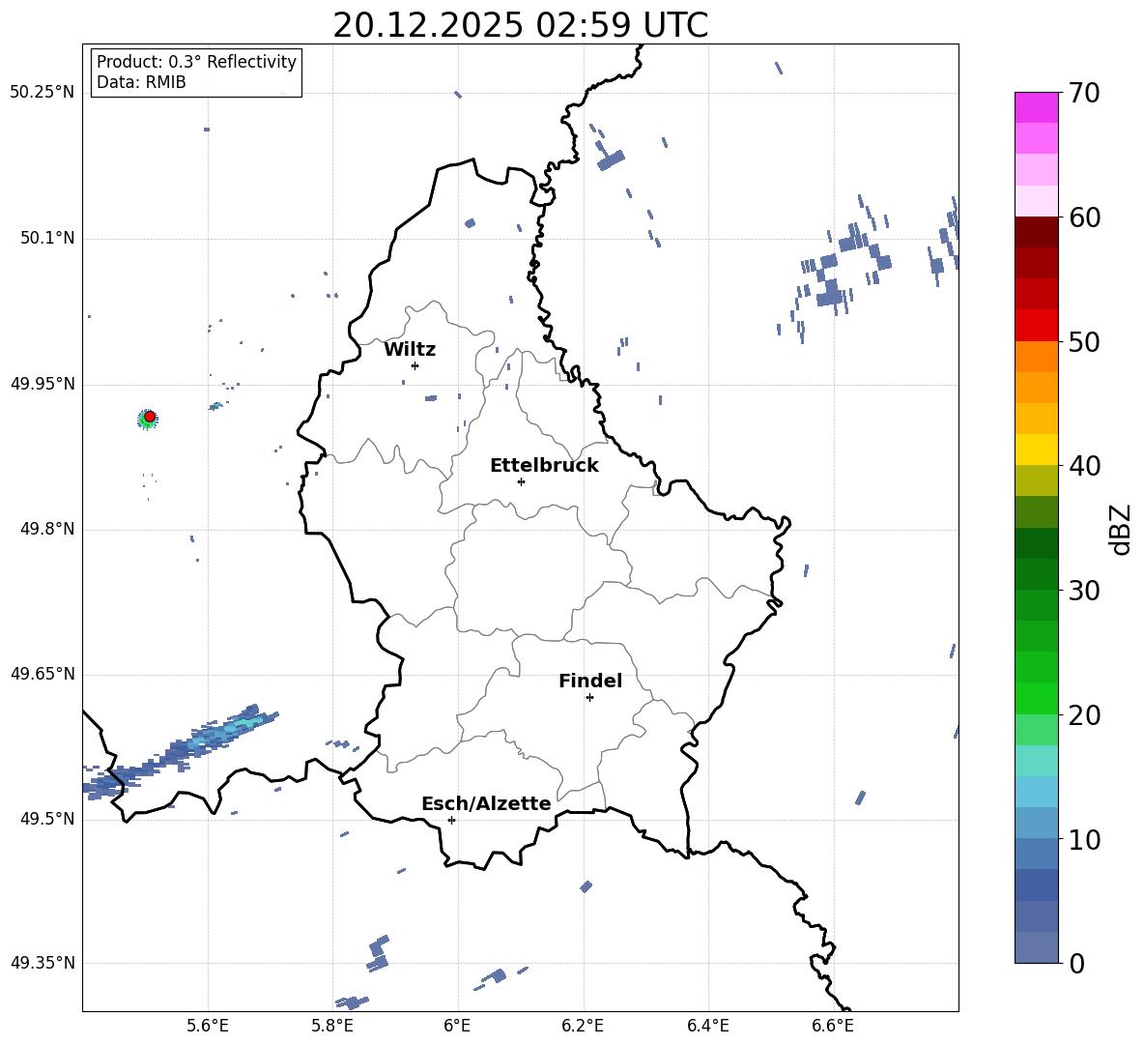Click the 6.2°E longitude label
1144x1045 pixels.
[583, 1026]
